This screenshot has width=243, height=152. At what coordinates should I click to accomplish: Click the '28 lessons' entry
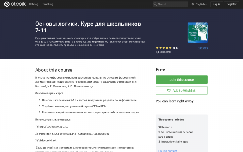tap(165, 127)
